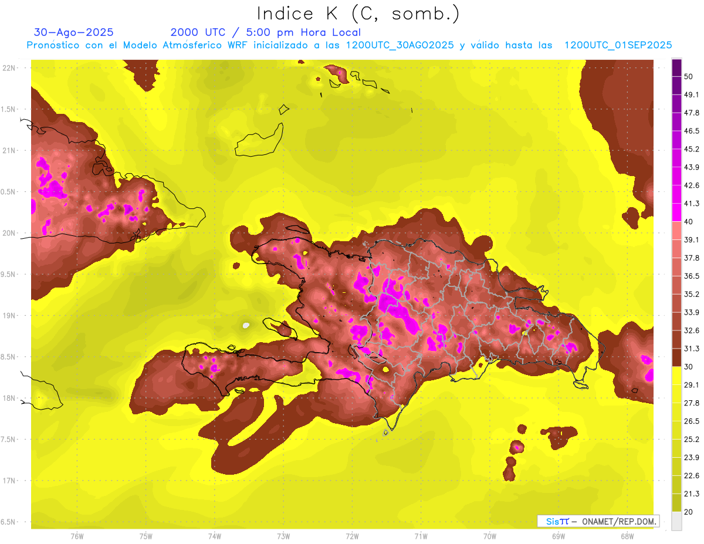
Task: Pick the dark purple swatch above 50
Action: click(x=676, y=68)
